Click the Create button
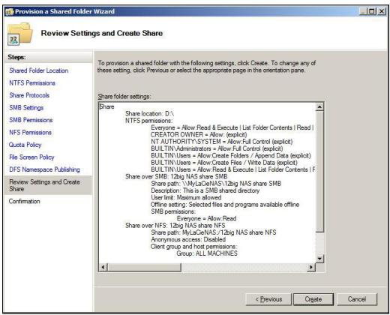 coord(313,299)
